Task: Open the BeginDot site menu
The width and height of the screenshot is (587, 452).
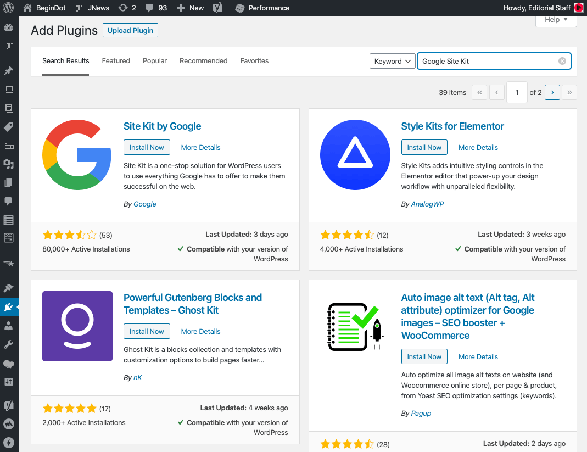Action: click(x=44, y=8)
